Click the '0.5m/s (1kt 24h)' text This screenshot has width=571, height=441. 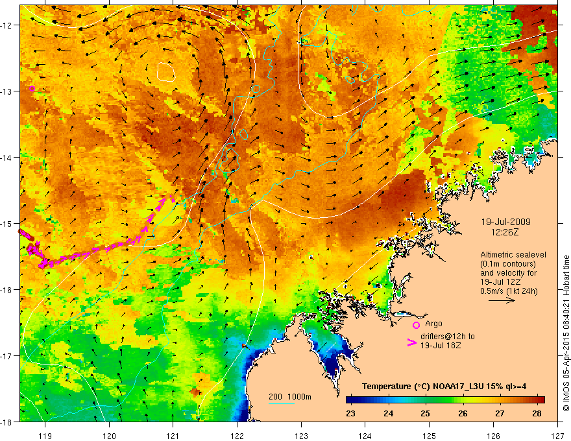pyautogui.click(x=509, y=291)
